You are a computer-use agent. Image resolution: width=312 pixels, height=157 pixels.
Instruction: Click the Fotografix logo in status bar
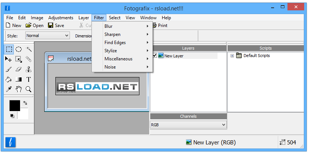[x=10, y=142]
